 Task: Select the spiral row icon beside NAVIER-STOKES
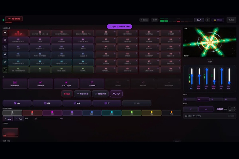click(5, 40)
